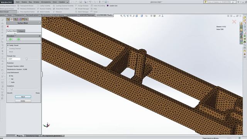Click the Gradation slider handle
Image resolution: width=247 pixels, height=139 pixels.
click(12, 89)
